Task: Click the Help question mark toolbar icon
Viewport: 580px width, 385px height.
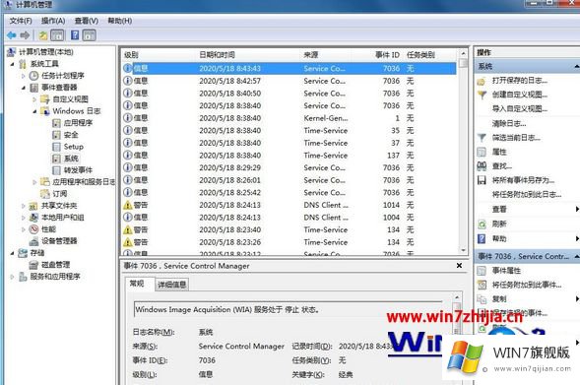Action: pos(75,35)
